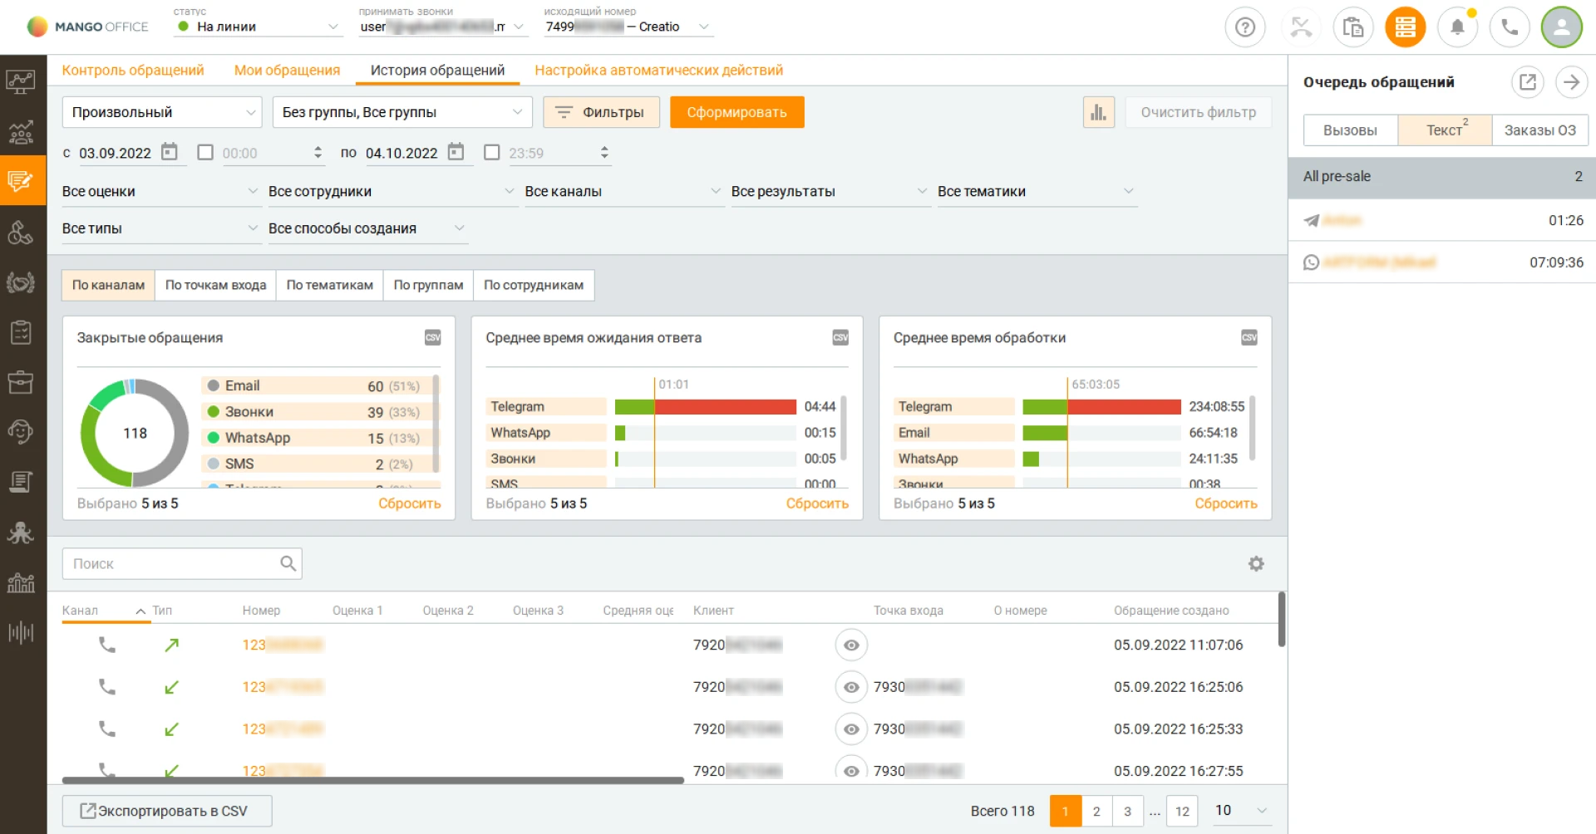This screenshot has width=1596, height=834.
Task: Click the vertical table scrollbar
Action: tap(1281, 620)
